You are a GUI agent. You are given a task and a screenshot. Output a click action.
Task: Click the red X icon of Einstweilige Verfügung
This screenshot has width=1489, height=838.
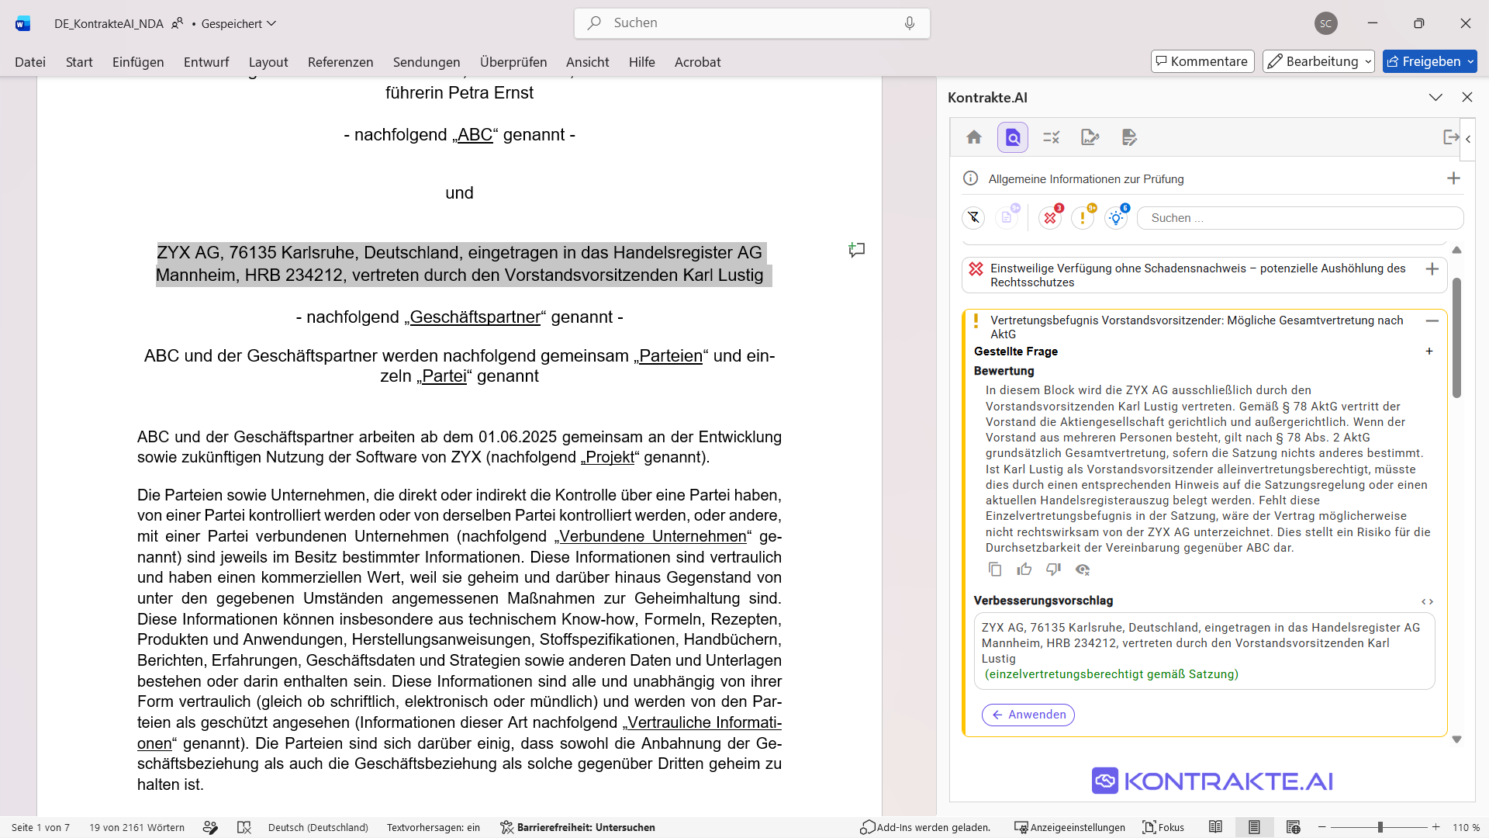pos(976,269)
